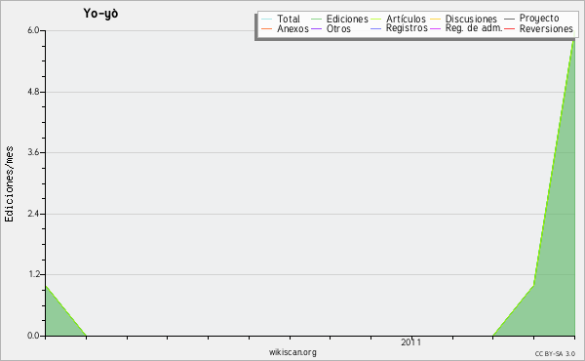Click the purple Otros line swatch

click(316, 28)
